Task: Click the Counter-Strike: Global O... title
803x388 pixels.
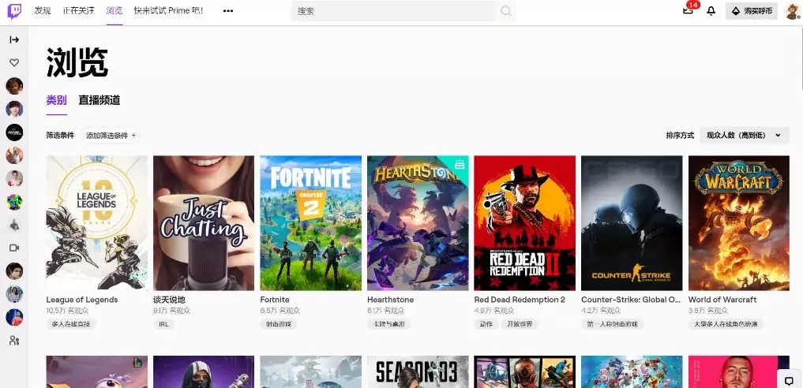Action: pyautogui.click(x=631, y=300)
